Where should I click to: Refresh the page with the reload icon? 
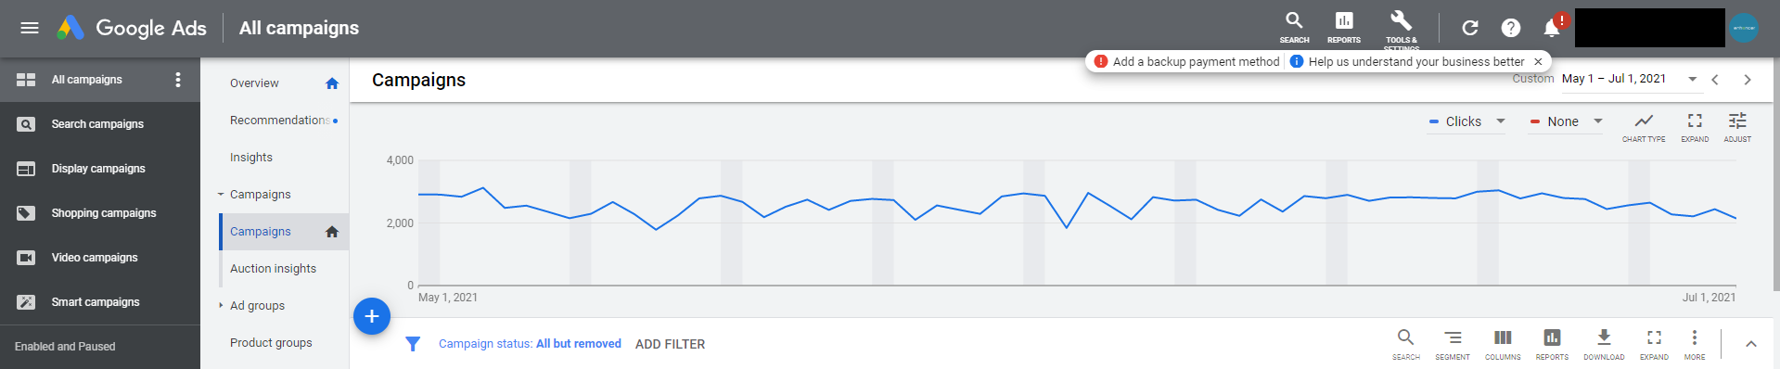[x=1469, y=28]
